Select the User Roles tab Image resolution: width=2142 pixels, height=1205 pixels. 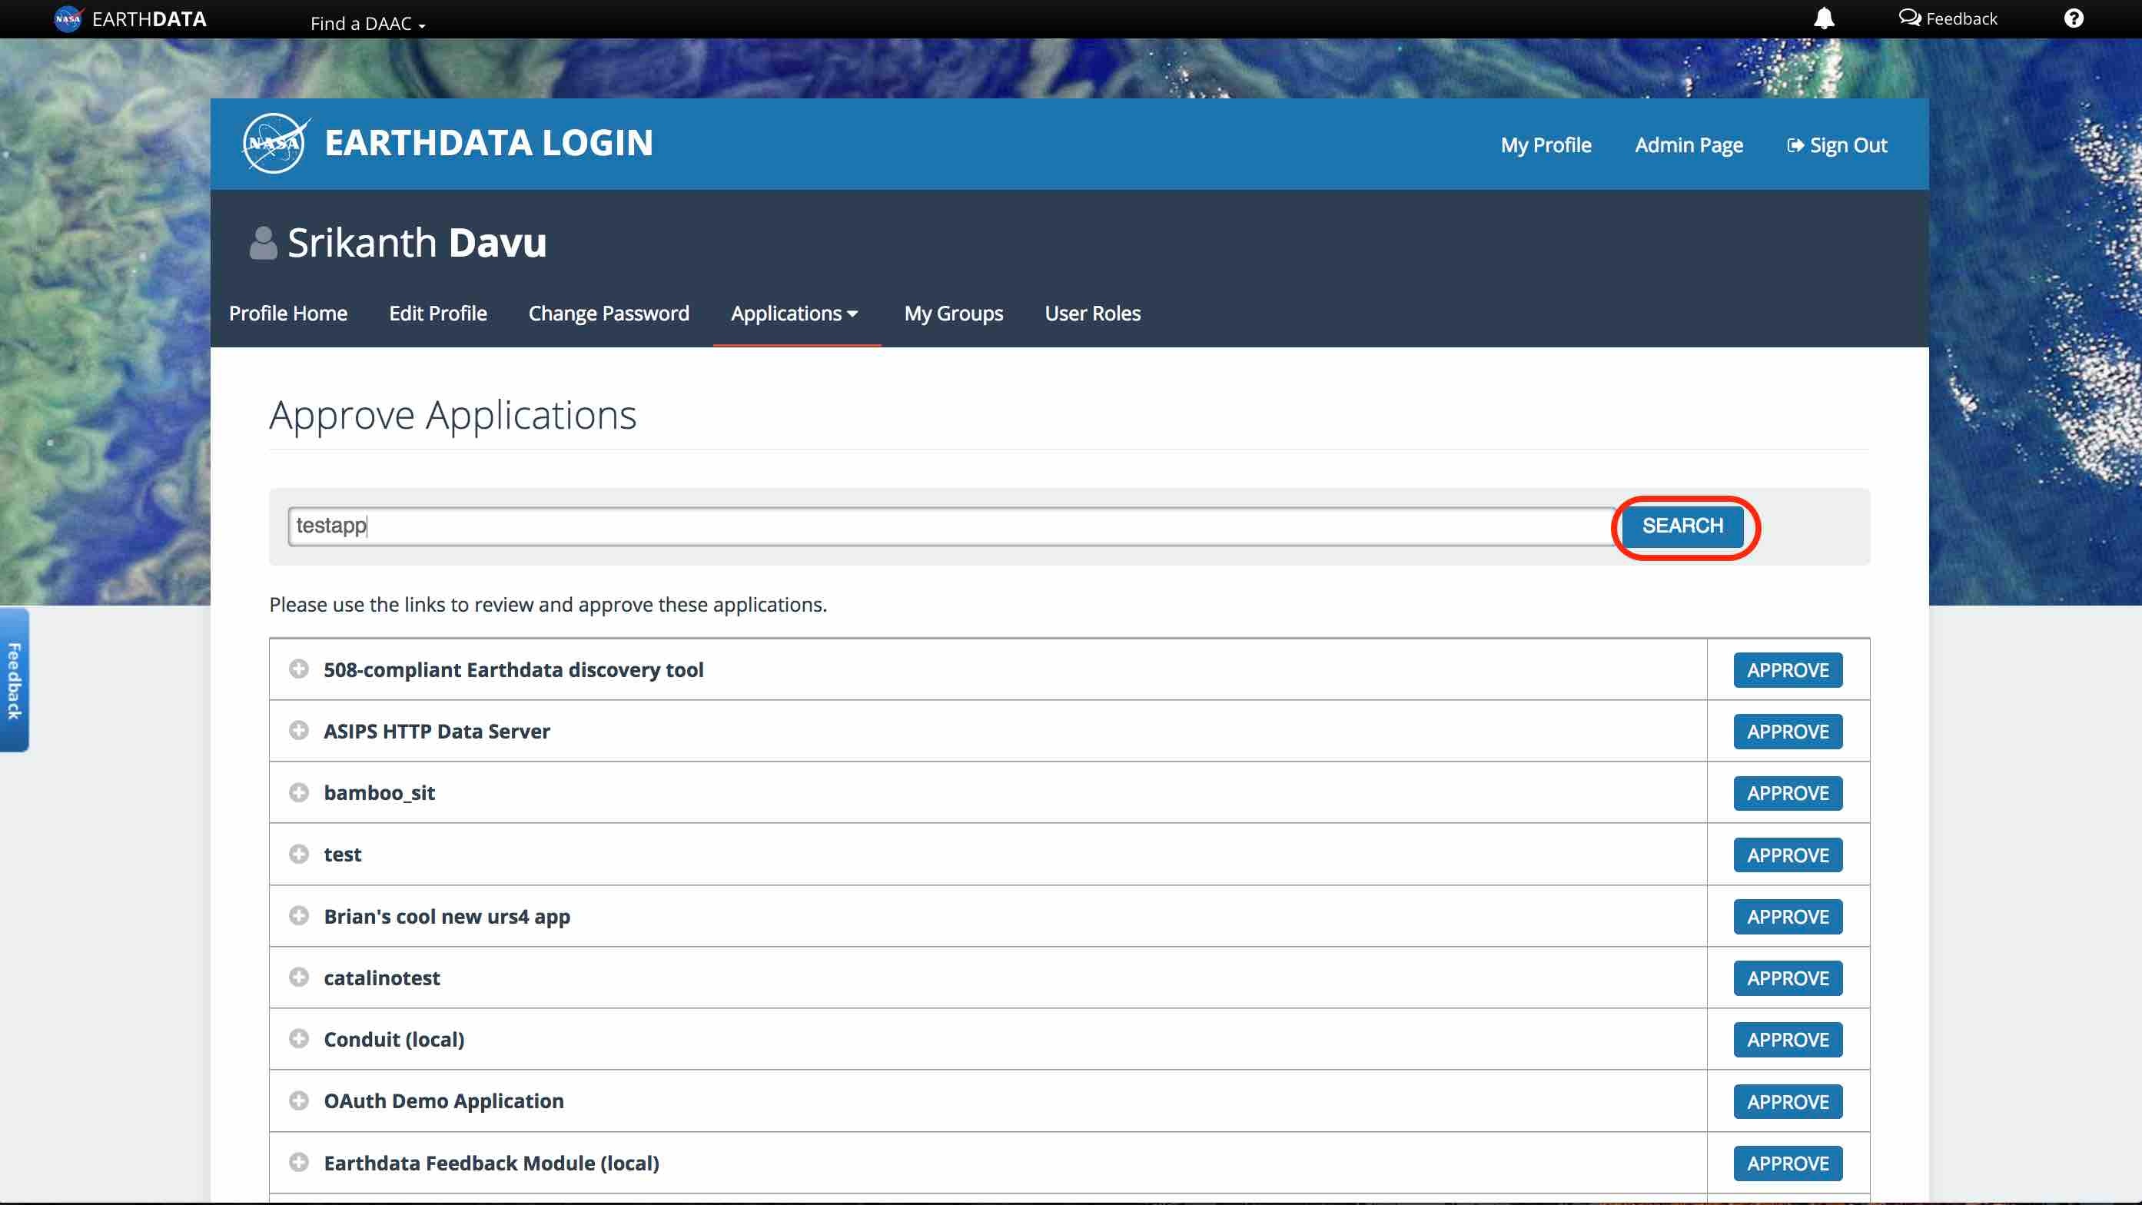1091,312
